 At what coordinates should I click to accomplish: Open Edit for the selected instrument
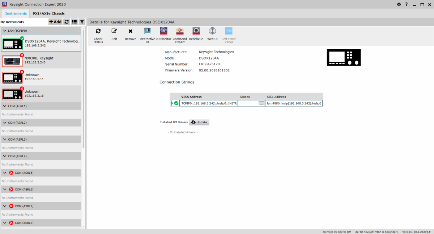pos(114,31)
